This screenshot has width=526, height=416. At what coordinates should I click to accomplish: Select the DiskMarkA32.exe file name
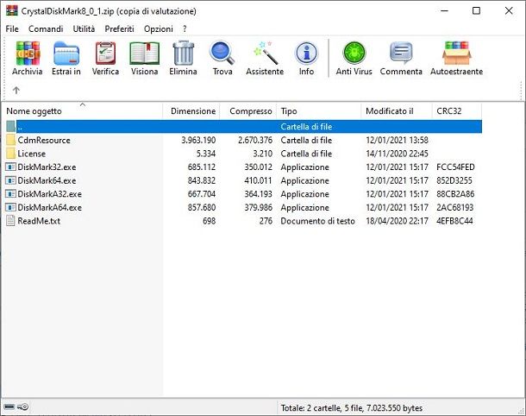(50, 193)
